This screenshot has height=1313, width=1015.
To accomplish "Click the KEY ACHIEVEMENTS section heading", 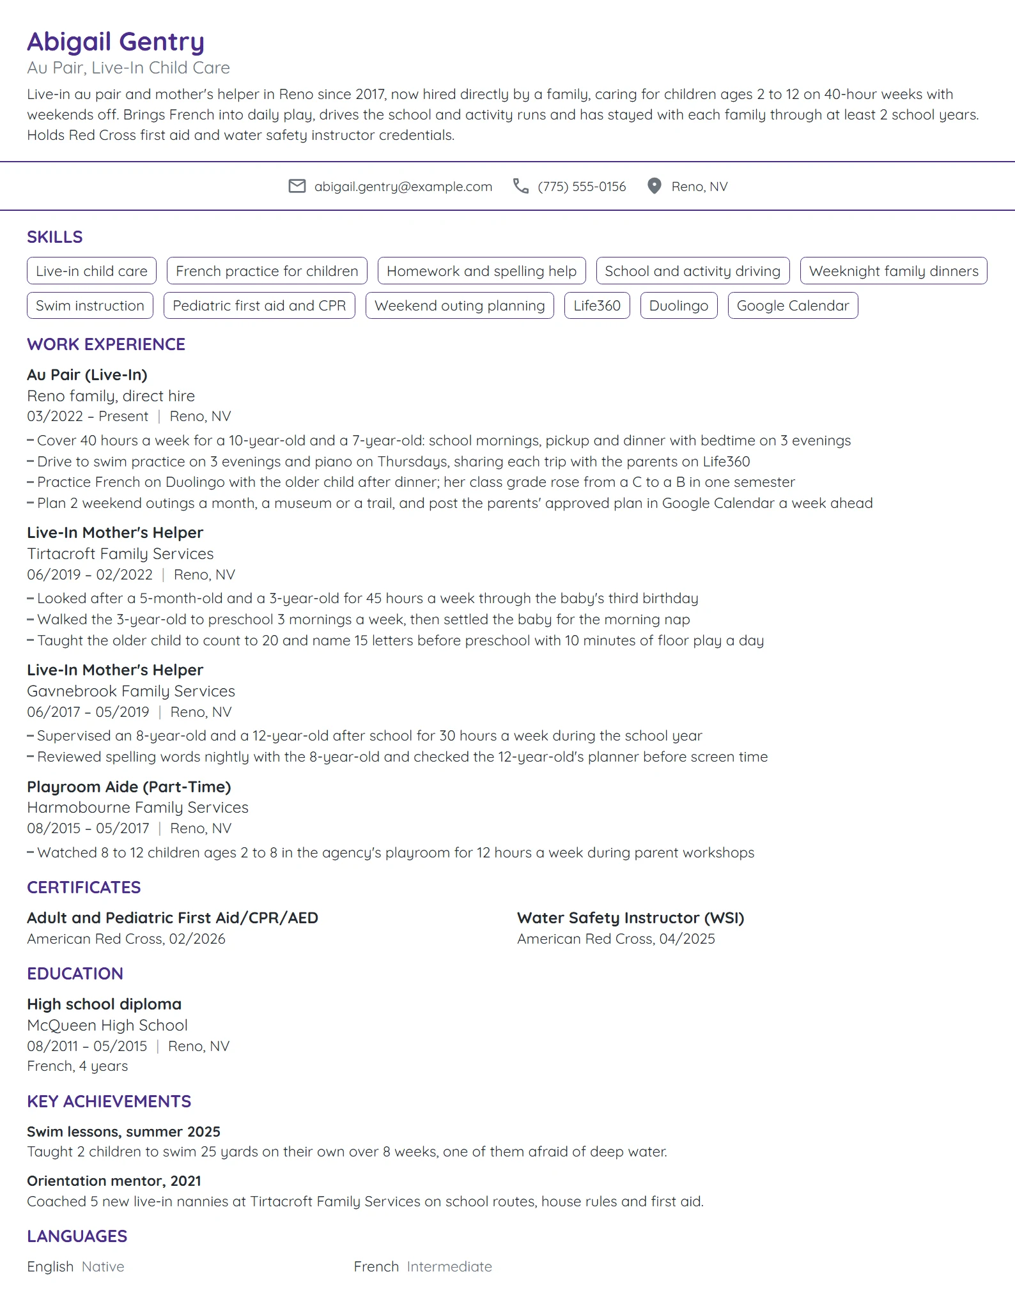I will 109,1102.
